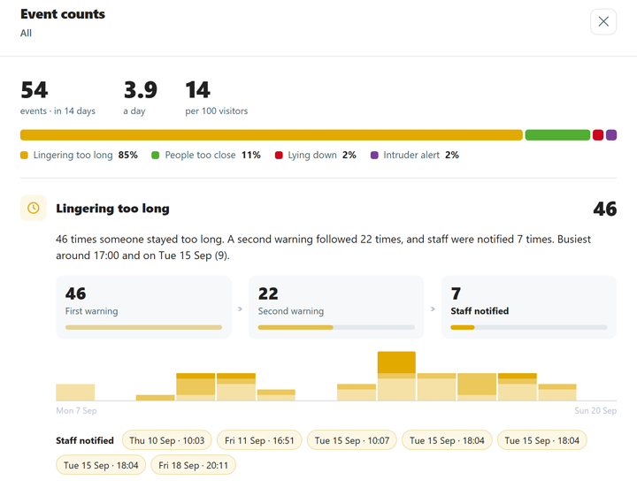Open the Fri 11 Sep · 16:51 chip
This screenshot has width=637, height=488.
click(259, 440)
